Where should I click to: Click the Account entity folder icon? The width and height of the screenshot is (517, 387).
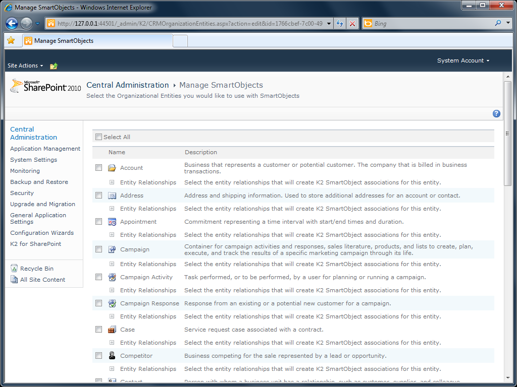tap(112, 168)
